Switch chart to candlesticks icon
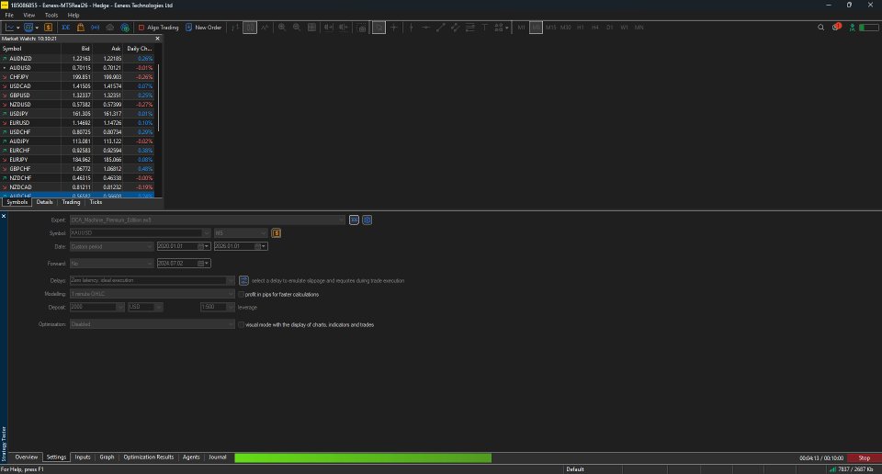Viewport: 882px width, 474px height. pos(250,27)
